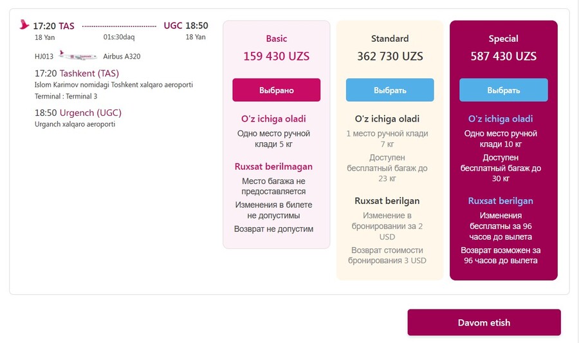The image size is (579, 343).
Task: Click the 01s:30daq flight duration label
Action: 119,37
